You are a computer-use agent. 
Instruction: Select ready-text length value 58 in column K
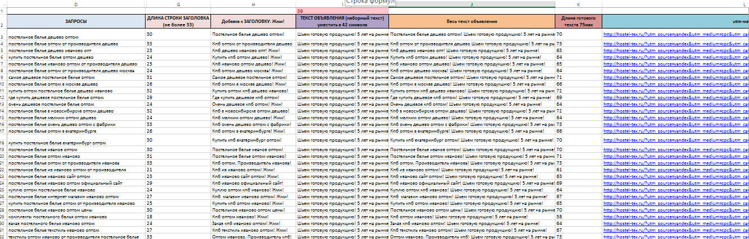point(578,216)
